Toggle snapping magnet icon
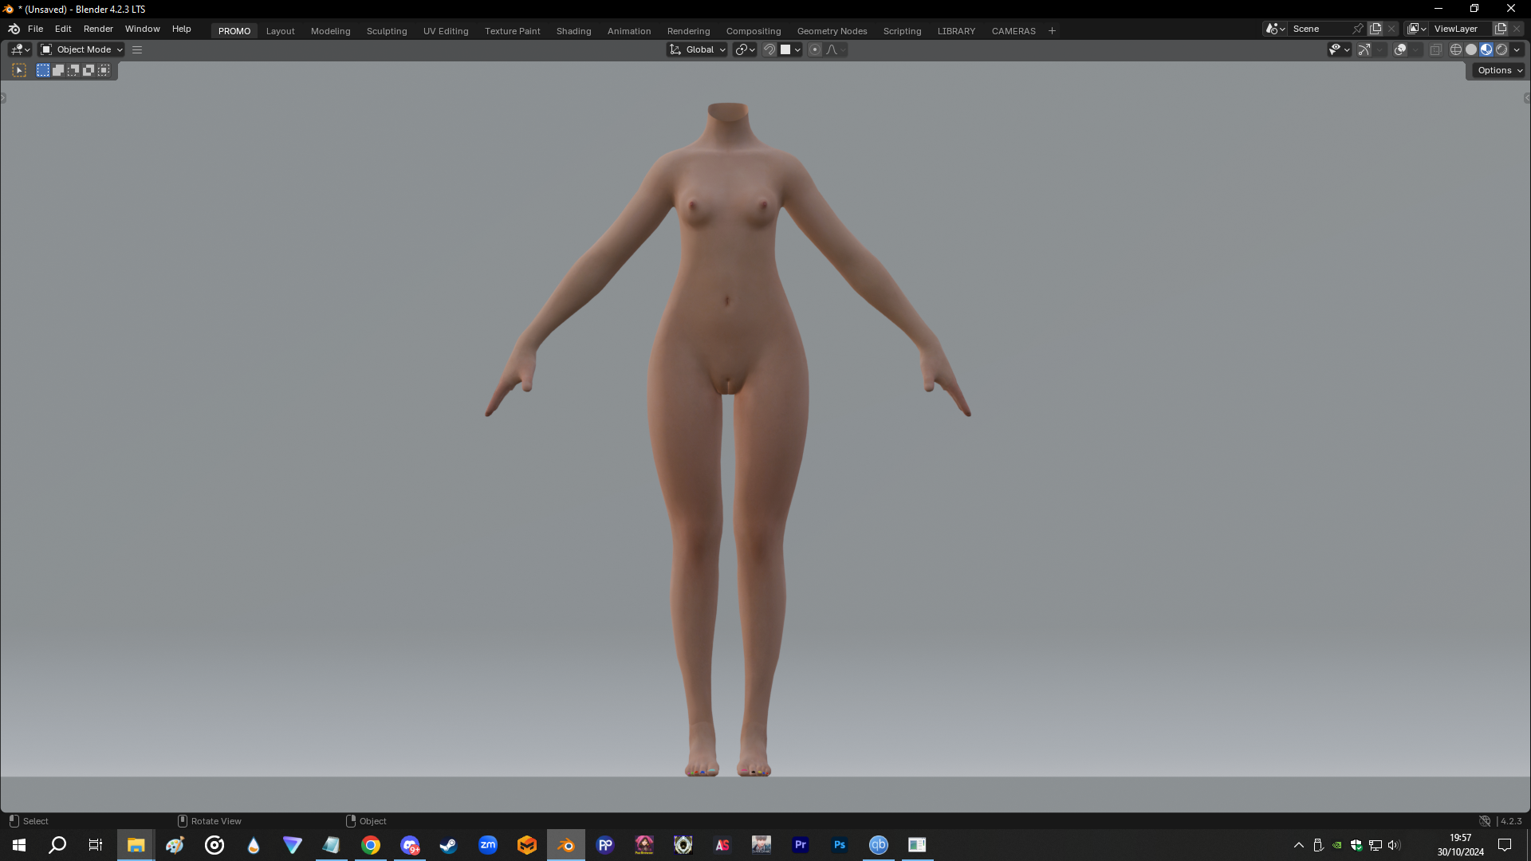1531x861 pixels. (769, 49)
